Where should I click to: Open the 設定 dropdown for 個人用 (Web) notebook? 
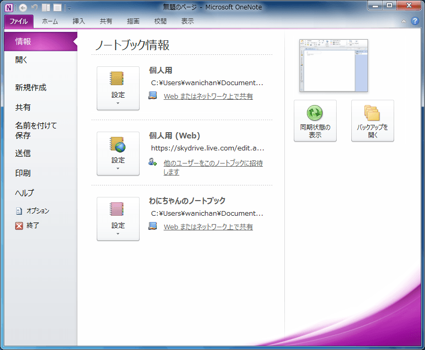118,154
